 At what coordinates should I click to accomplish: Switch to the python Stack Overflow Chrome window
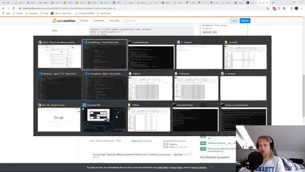[x=59, y=54]
